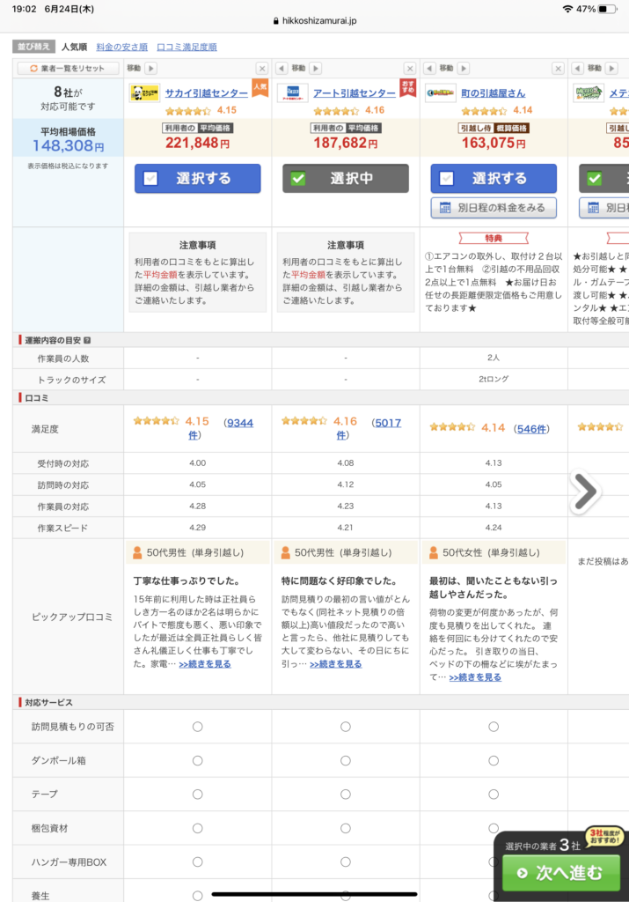
Task: Click the 並び替え label
Action: tap(34, 47)
